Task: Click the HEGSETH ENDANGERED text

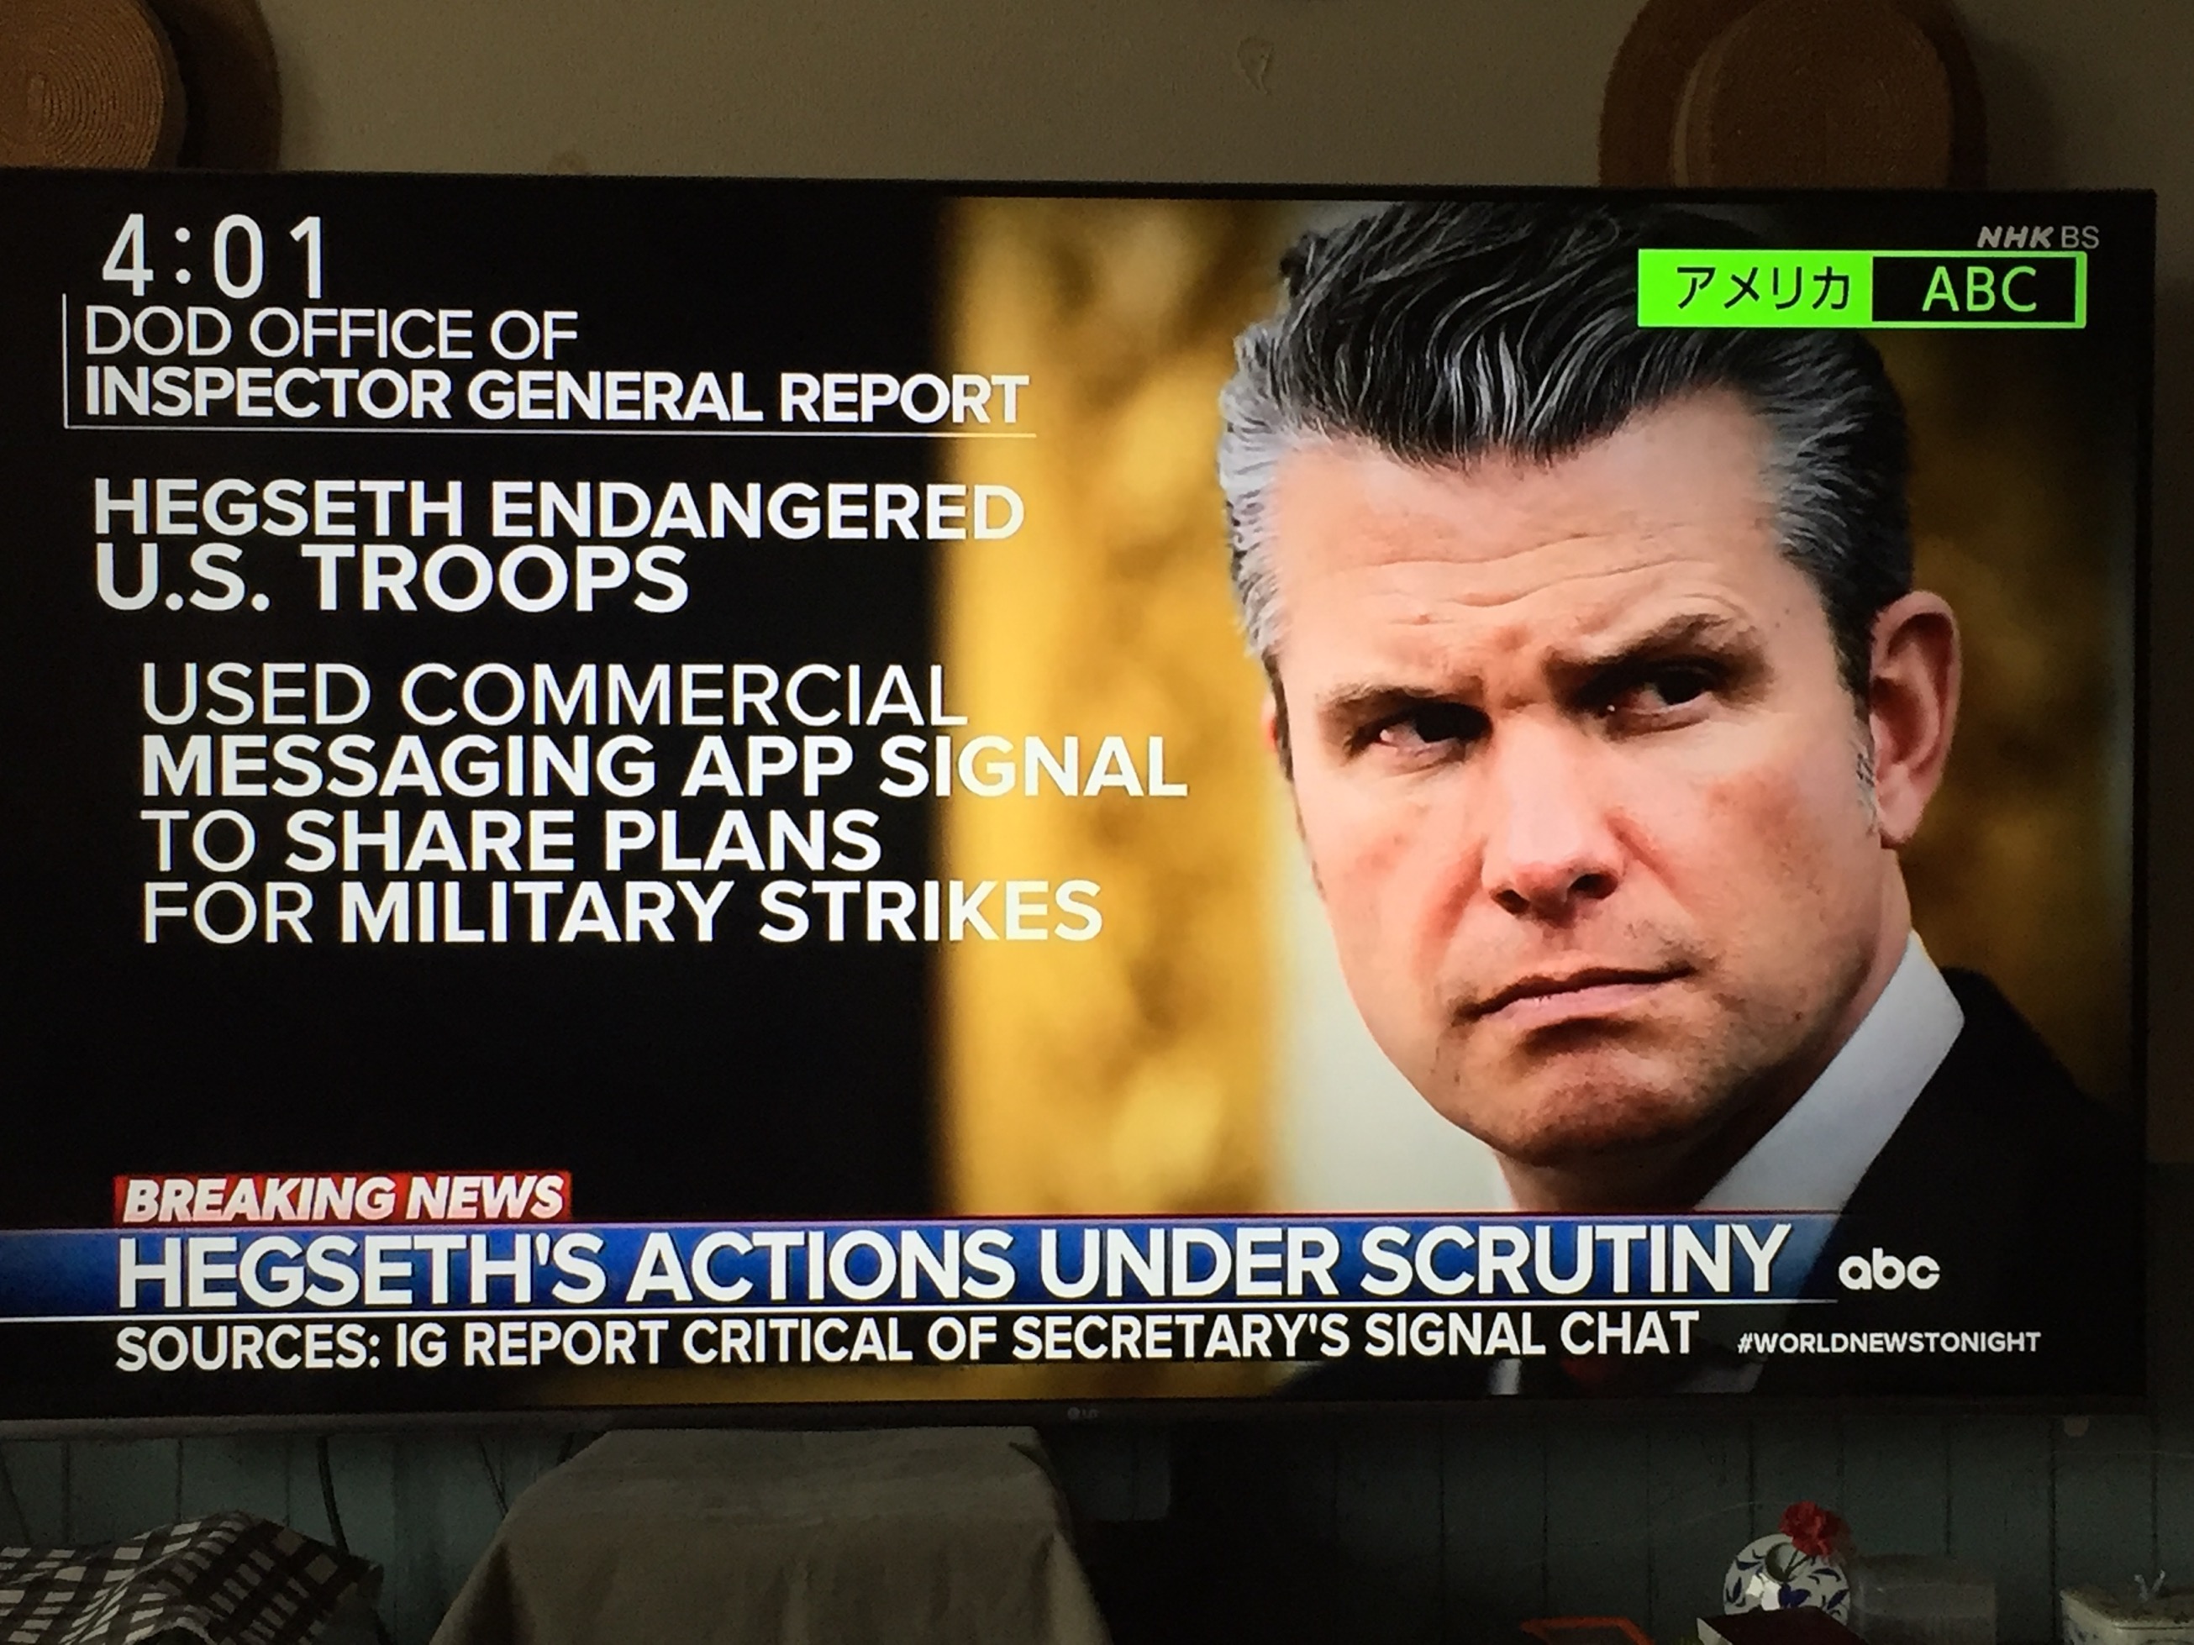Action: (x=557, y=510)
